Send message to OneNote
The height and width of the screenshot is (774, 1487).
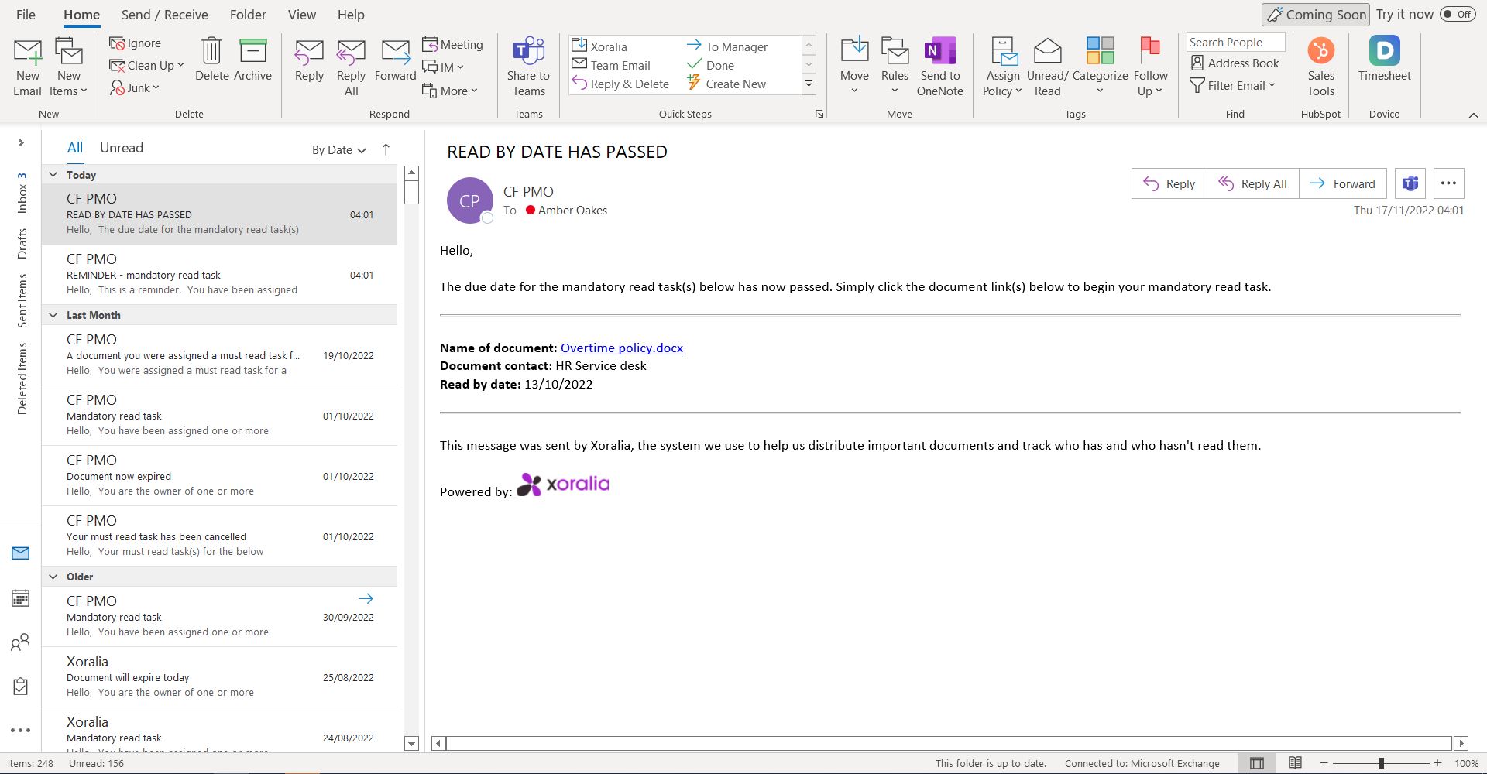coord(939,67)
